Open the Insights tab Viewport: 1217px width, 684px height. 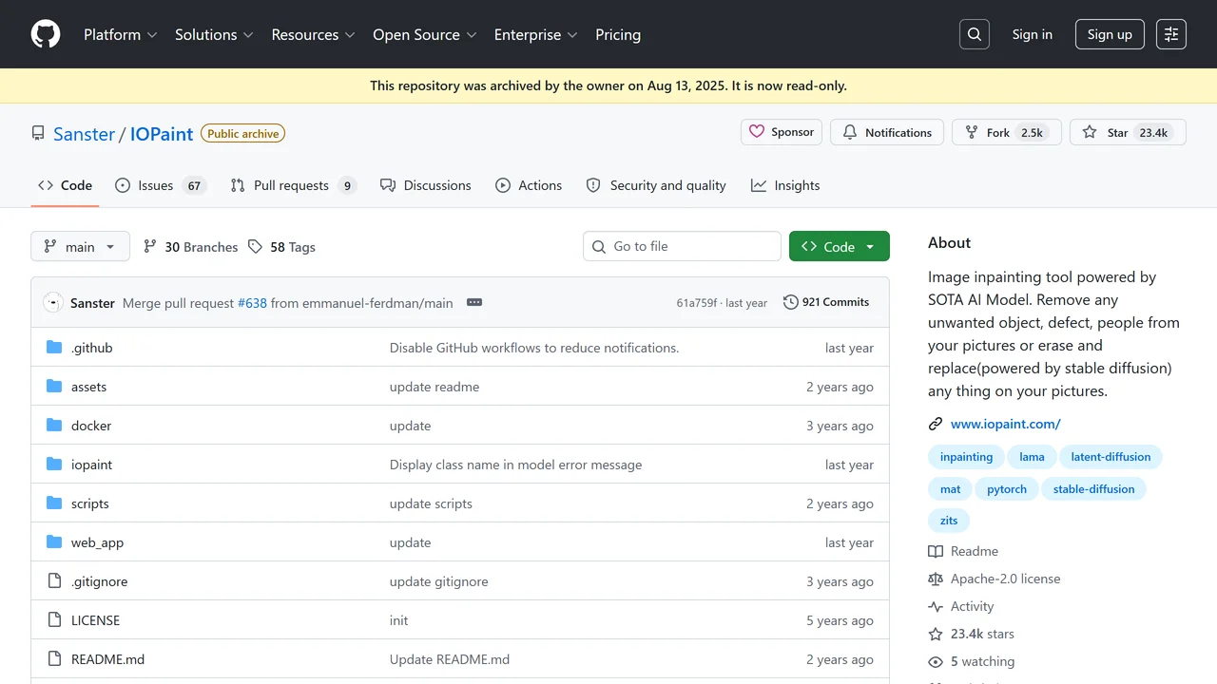[x=785, y=185]
